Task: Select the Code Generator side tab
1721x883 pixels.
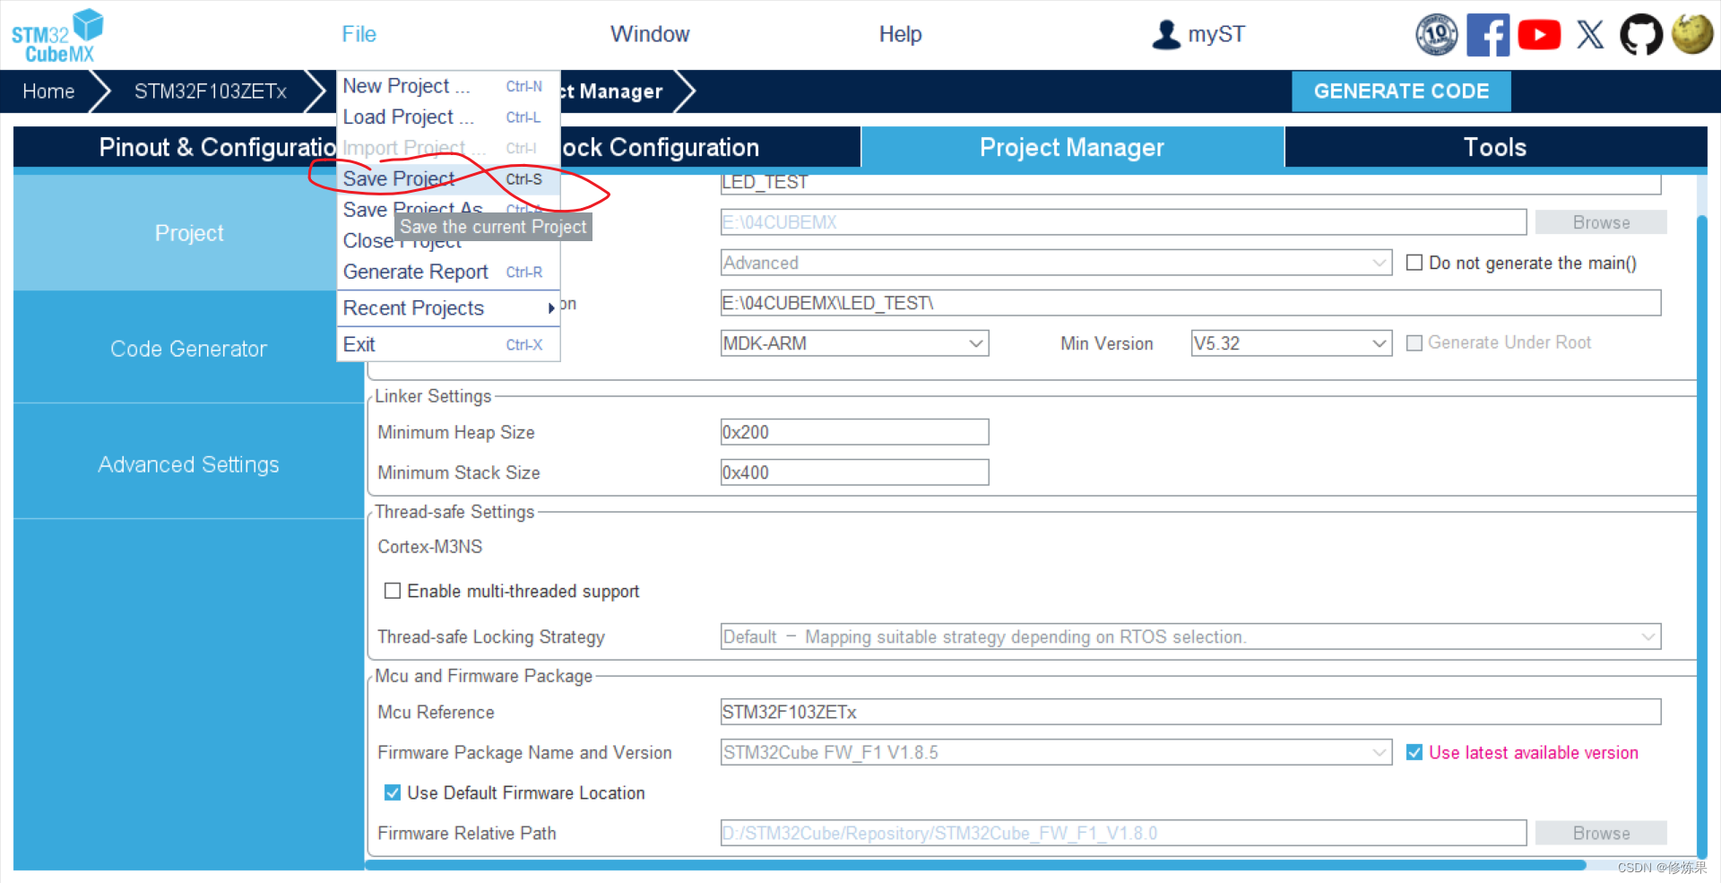Action: (188, 349)
